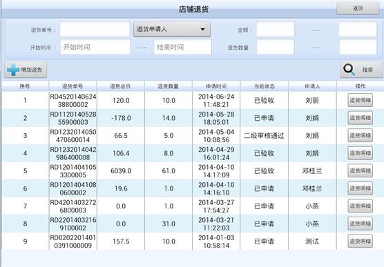Open 退货明细 for row 7 小燕
Viewport: 384px width, 267px height.
click(x=361, y=206)
